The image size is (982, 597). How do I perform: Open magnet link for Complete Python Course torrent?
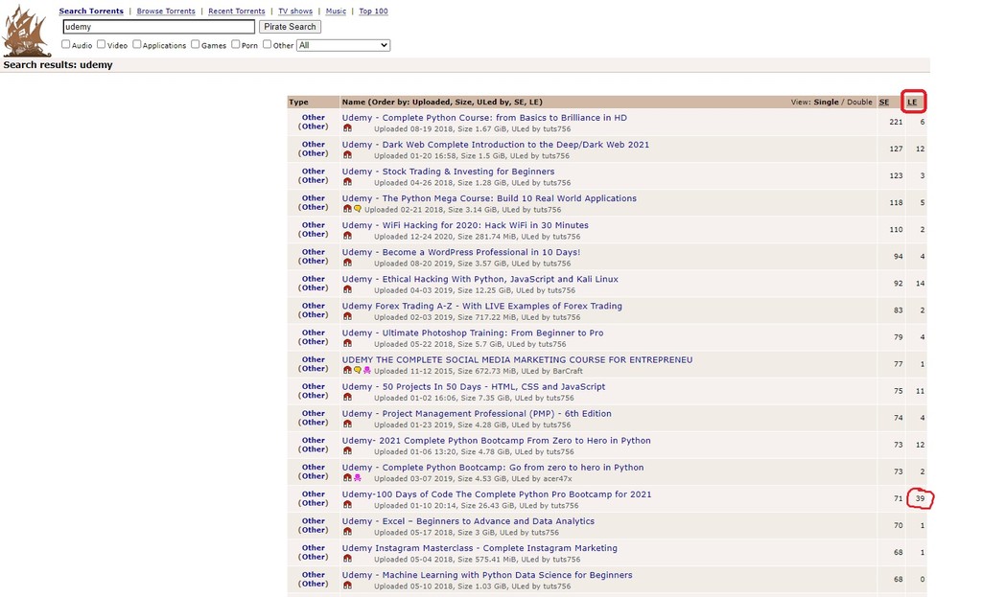(347, 128)
